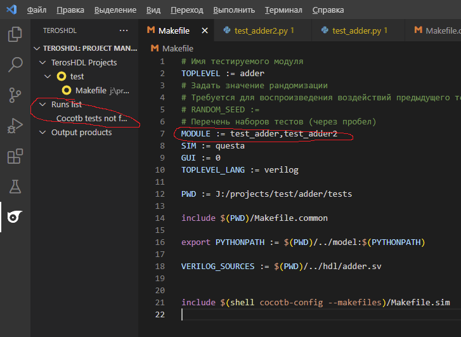Open the Вид menu
This screenshot has height=337, width=461.
click(153, 10)
